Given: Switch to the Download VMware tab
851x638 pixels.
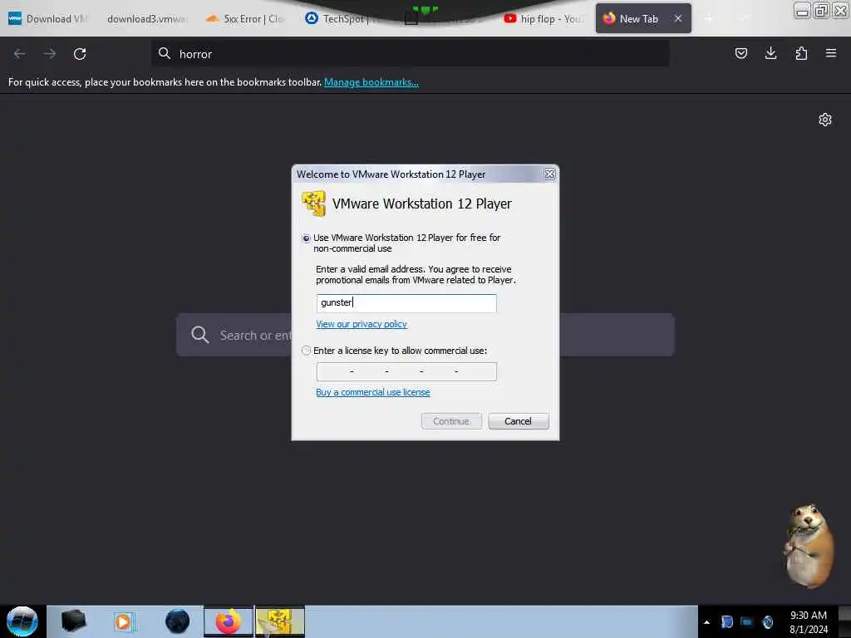Looking at the screenshot, I should (47, 19).
